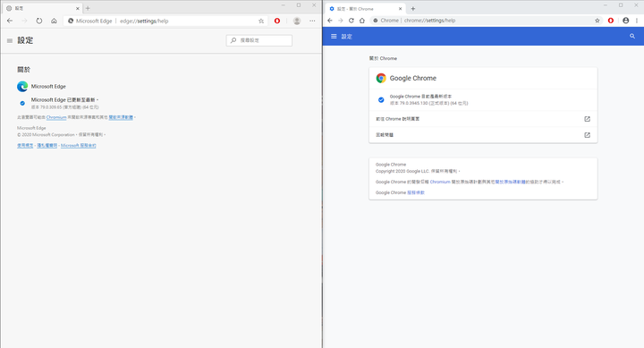Open privacy statement link in Edge
Viewport: 644px width, 348px height.
click(x=47, y=146)
